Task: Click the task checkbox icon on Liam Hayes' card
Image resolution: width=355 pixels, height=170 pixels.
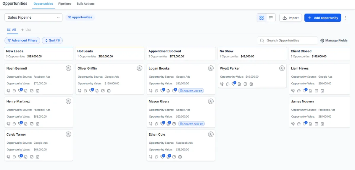Action: click(x=316, y=91)
